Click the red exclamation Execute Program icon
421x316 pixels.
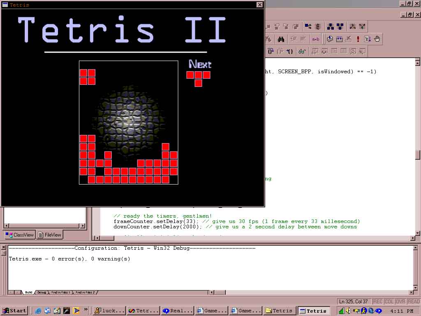(358, 39)
